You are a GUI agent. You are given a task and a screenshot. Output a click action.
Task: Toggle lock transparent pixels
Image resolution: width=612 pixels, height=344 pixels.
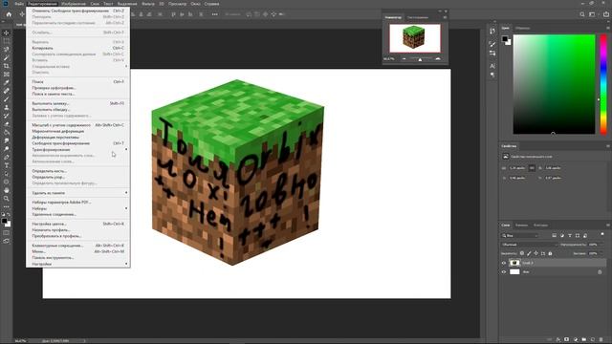click(x=522, y=253)
